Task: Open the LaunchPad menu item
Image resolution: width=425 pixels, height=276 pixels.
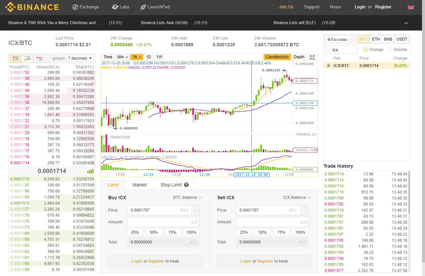Action: coord(155,7)
